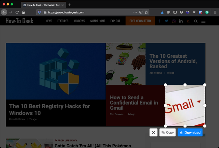Open a new browser tab

(x=69, y=5)
